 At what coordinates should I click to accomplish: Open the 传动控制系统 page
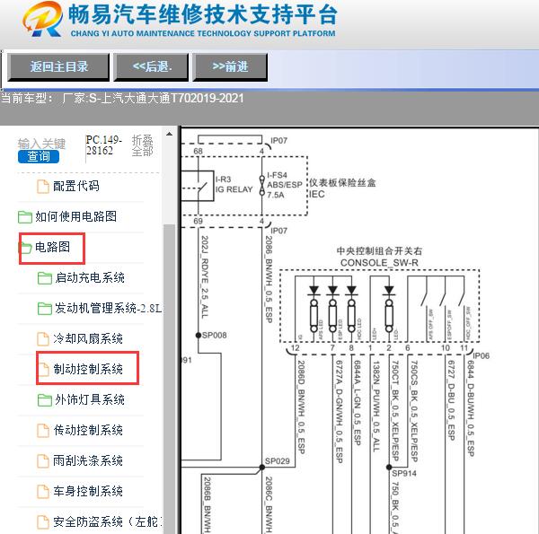point(88,430)
